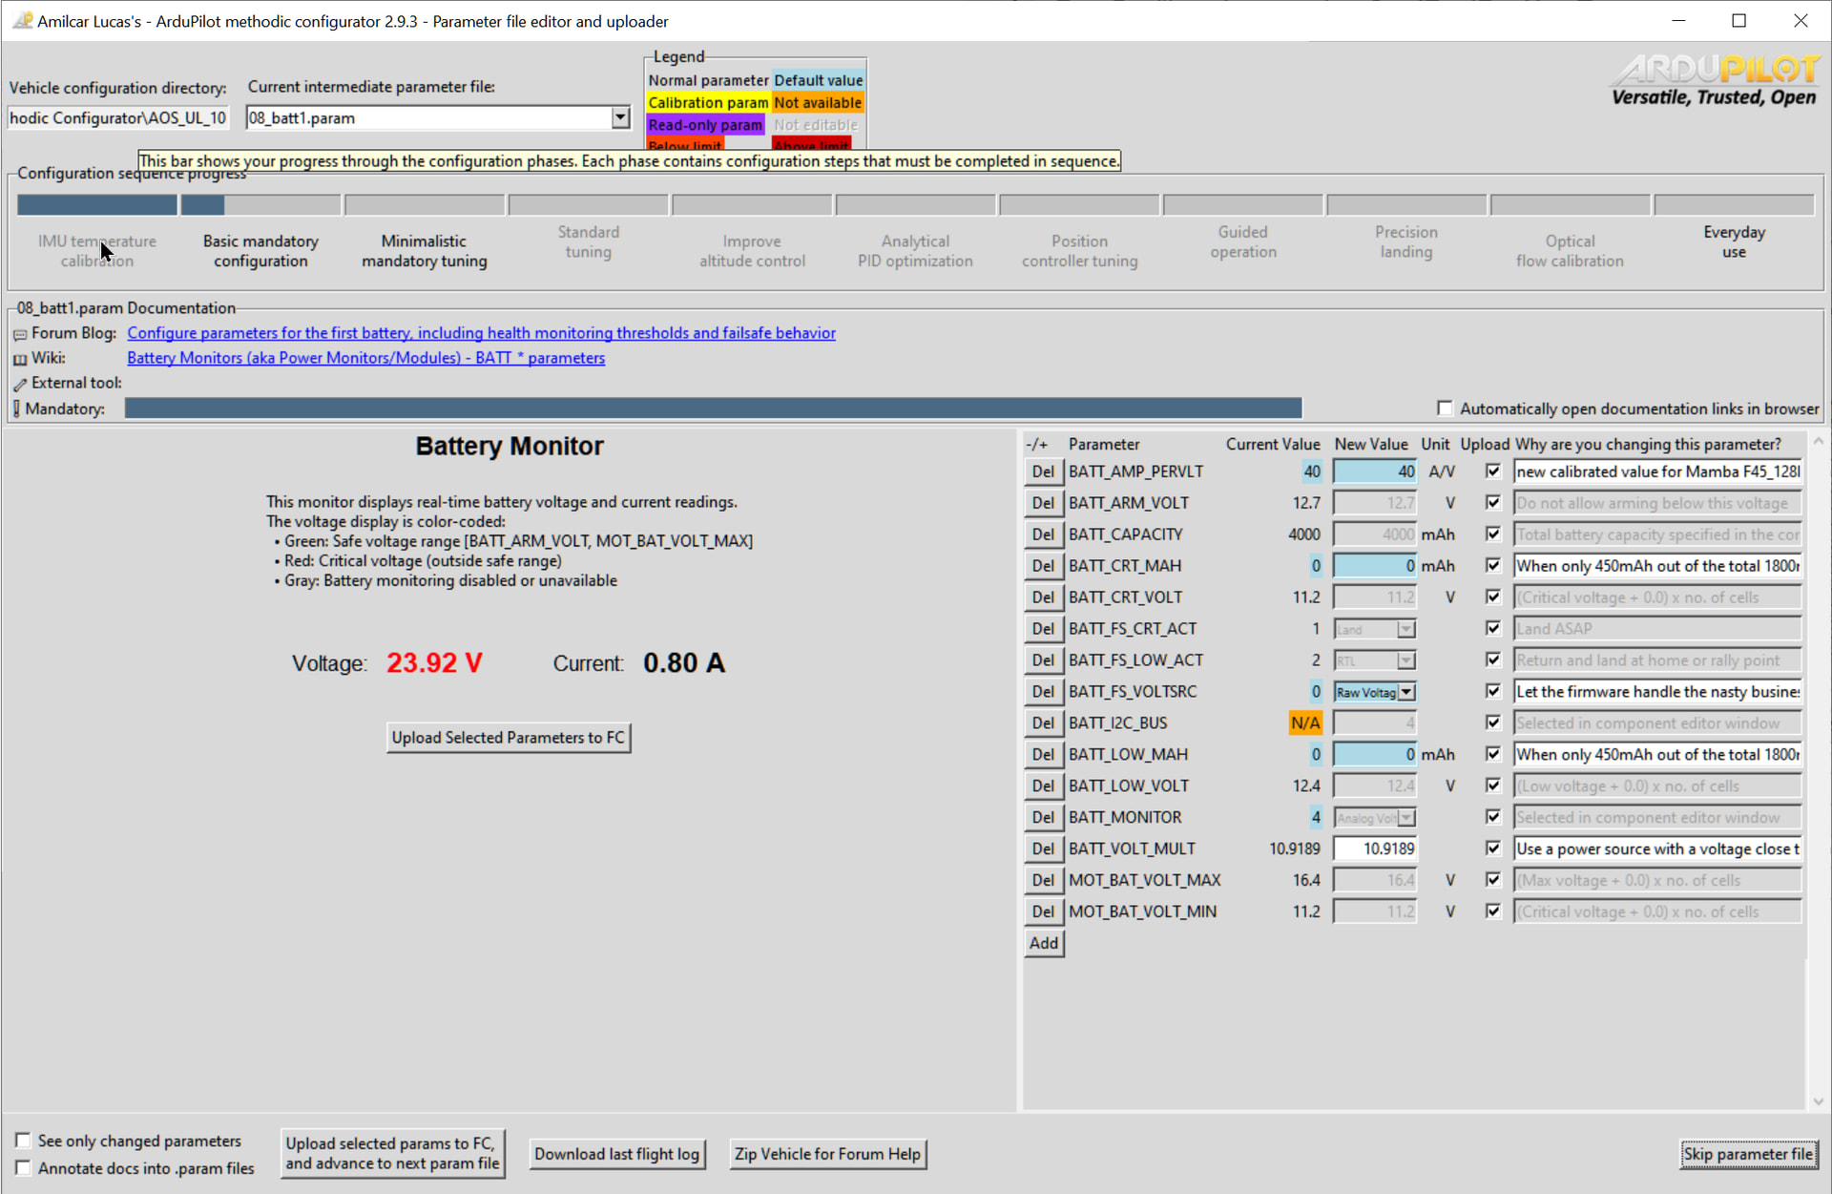
Task: Enable See only changed parameters
Action: click(x=23, y=1141)
